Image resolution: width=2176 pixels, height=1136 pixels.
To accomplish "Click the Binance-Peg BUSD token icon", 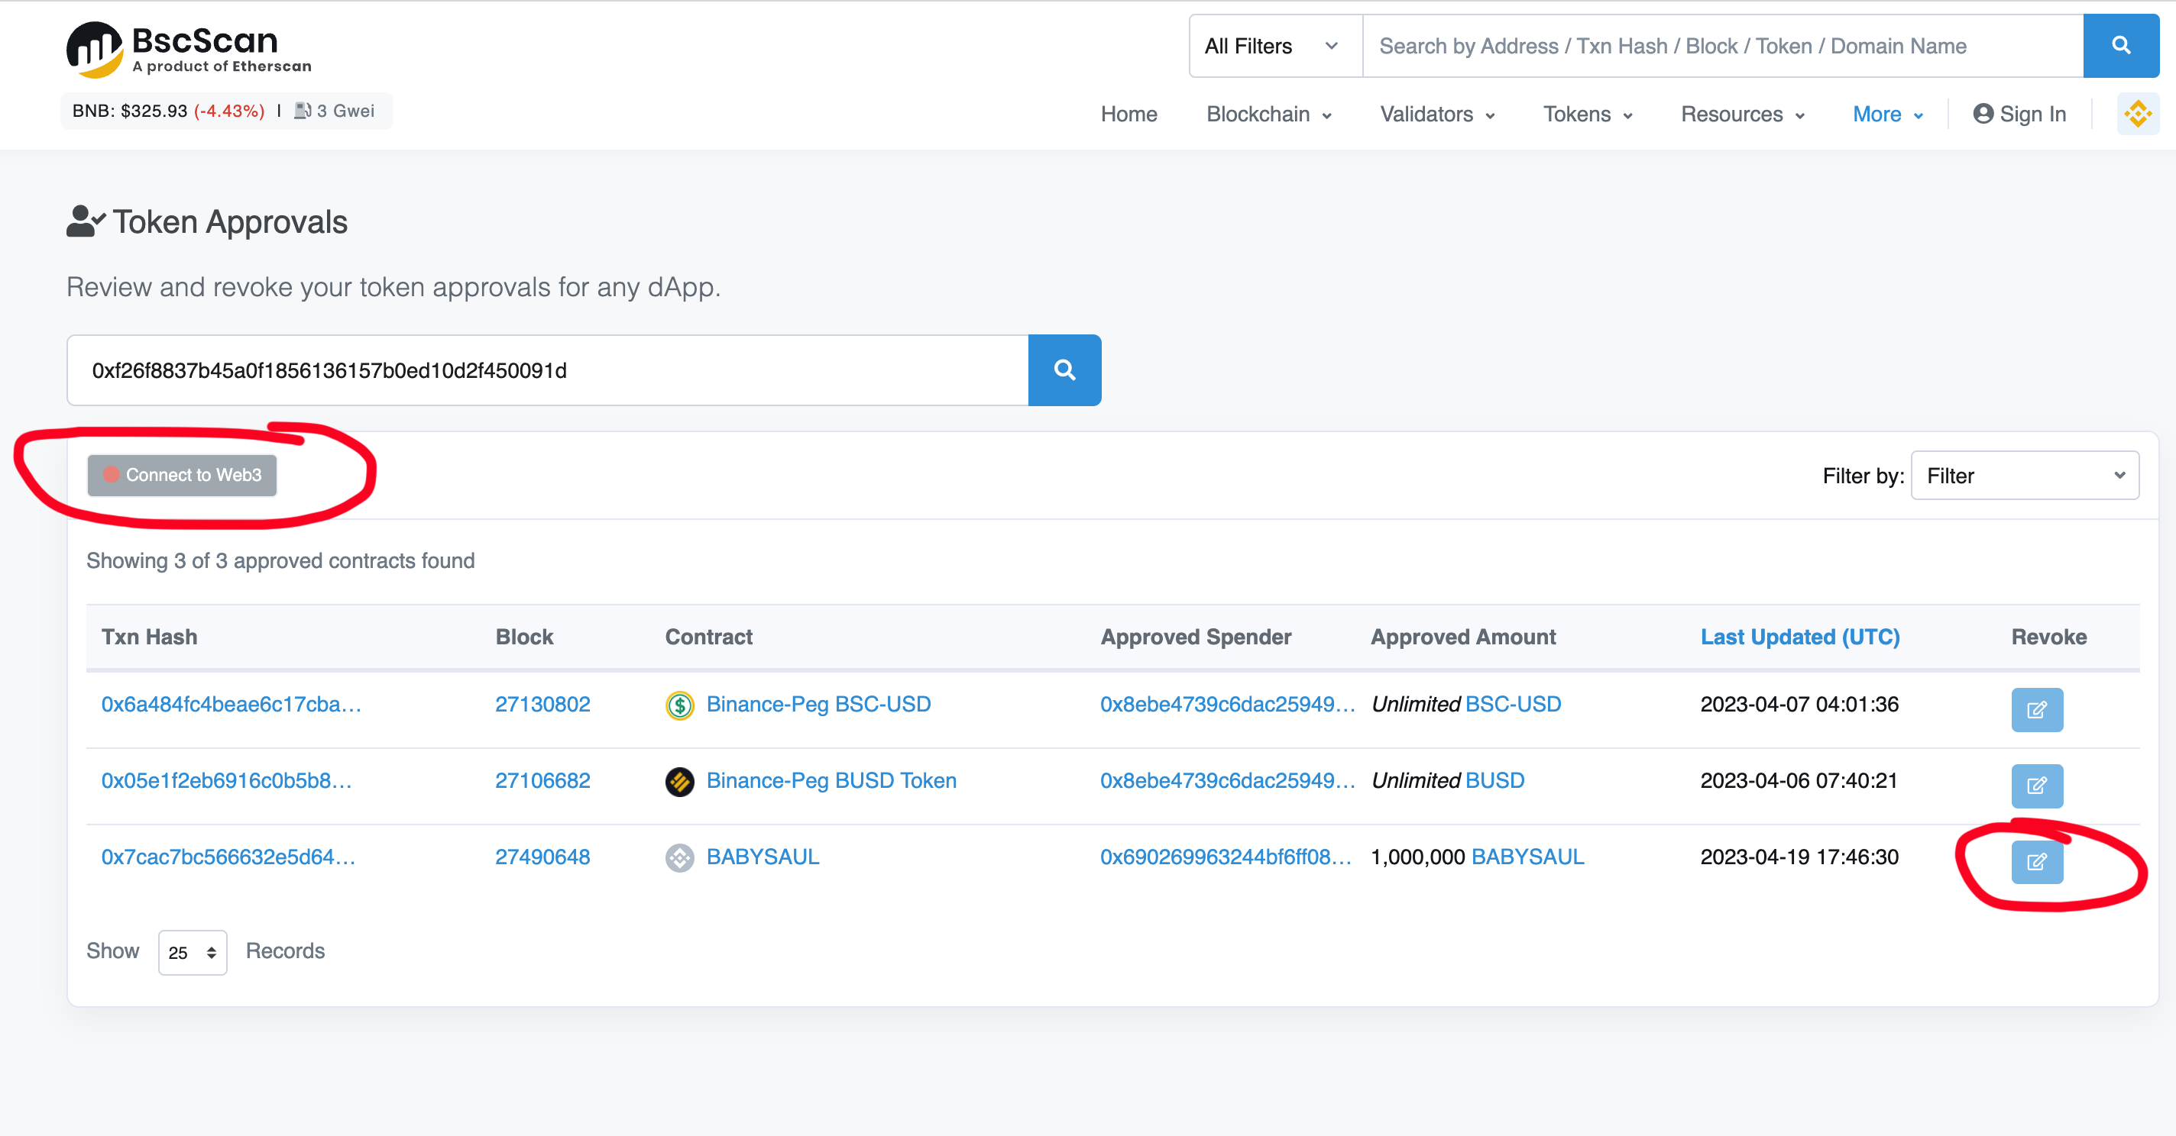I will 679,782.
